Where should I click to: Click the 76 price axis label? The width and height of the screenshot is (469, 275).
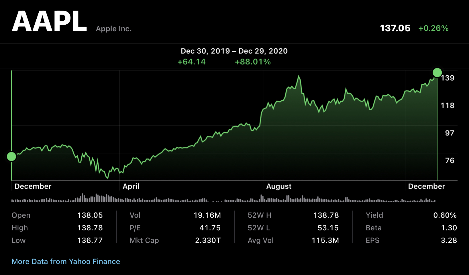pyautogui.click(x=450, y=160)
